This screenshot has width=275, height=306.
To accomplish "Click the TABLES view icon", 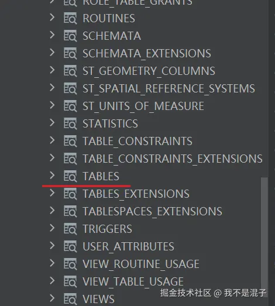I will tap(70, 176).
